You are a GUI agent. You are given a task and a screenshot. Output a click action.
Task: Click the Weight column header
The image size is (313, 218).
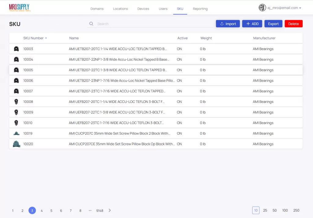(x=206, y=38)
